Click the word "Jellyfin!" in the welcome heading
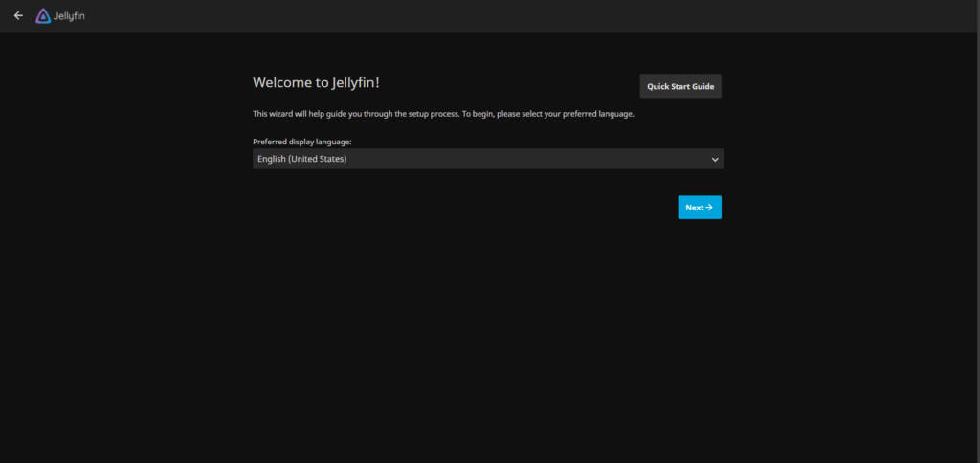The width and height of the screenshot is (980, 463). [x=356, y=82]
